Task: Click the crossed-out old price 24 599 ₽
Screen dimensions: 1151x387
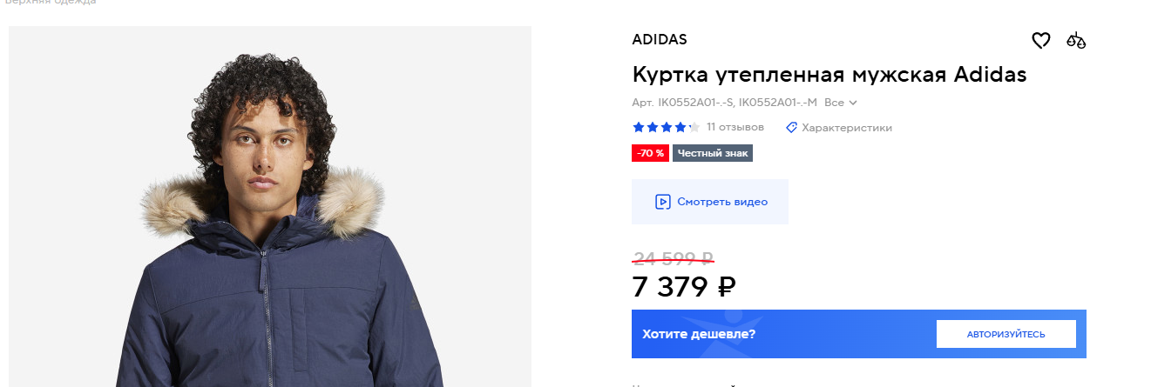Action: (x=673, y=257)
